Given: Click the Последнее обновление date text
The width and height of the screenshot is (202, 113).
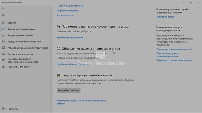Looking at the screenshot, I should click(78, 58).
